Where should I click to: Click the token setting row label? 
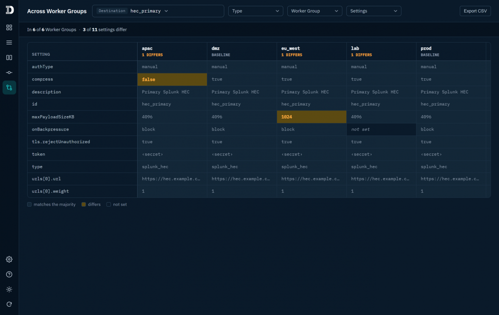point(38,154)
